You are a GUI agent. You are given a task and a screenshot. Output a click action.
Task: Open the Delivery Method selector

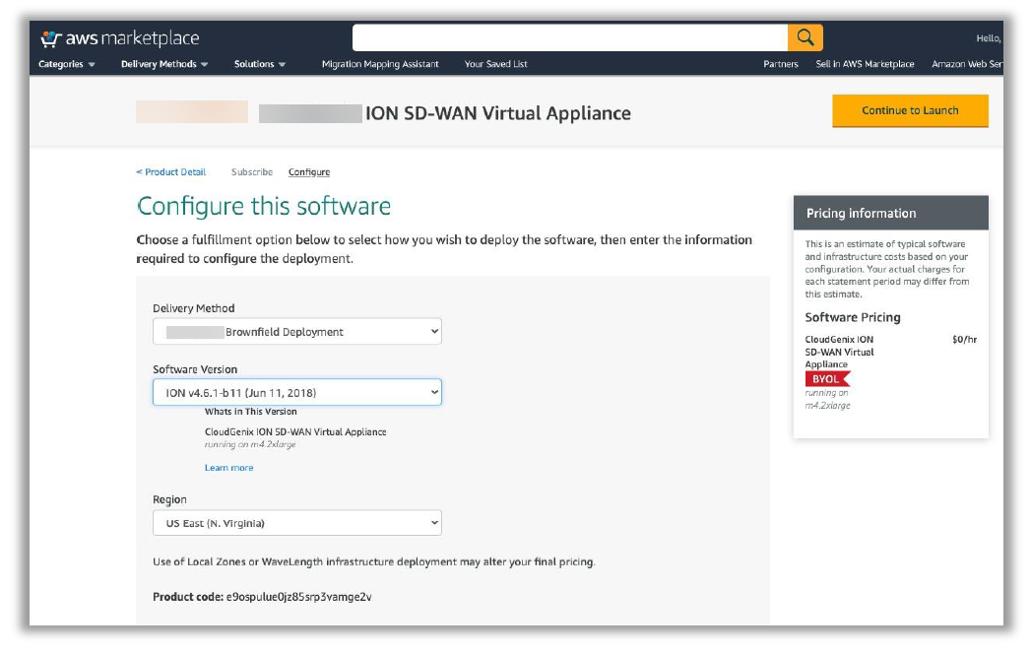pos(296,332)
